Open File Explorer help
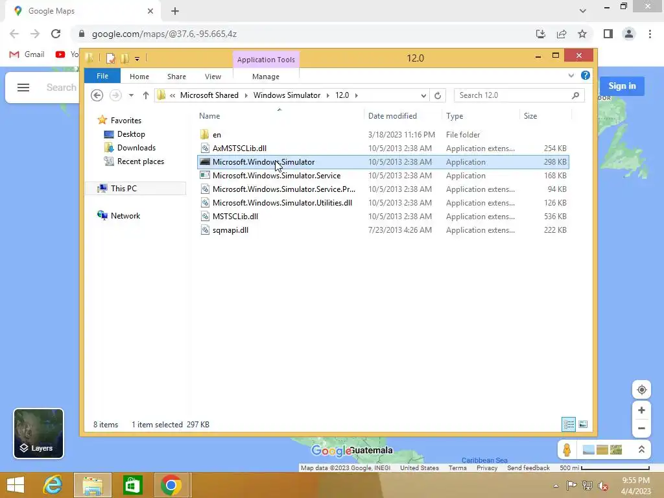 586,75
